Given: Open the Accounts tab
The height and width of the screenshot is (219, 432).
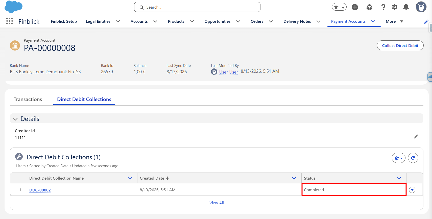Looking at the screenshot, I should tap(139, 21).
